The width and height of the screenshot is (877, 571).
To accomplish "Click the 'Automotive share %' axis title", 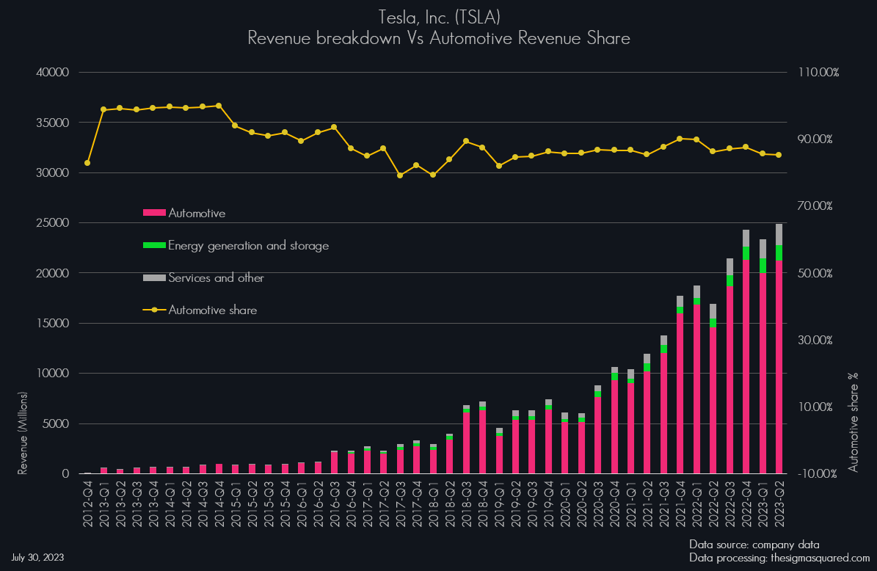I will click(853, 422).
